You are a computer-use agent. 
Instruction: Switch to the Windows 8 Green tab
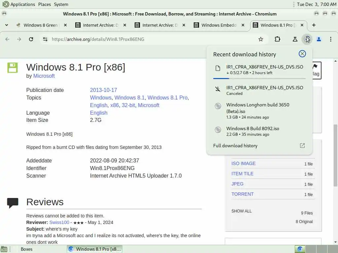(41, 25)
